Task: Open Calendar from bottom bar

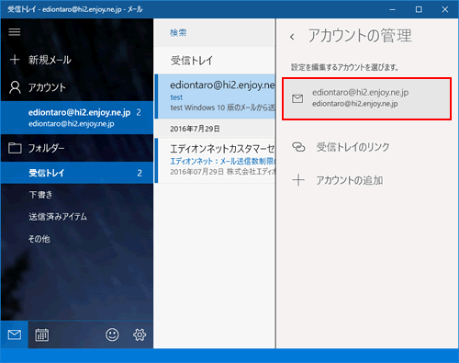Action: coord(42,335)
